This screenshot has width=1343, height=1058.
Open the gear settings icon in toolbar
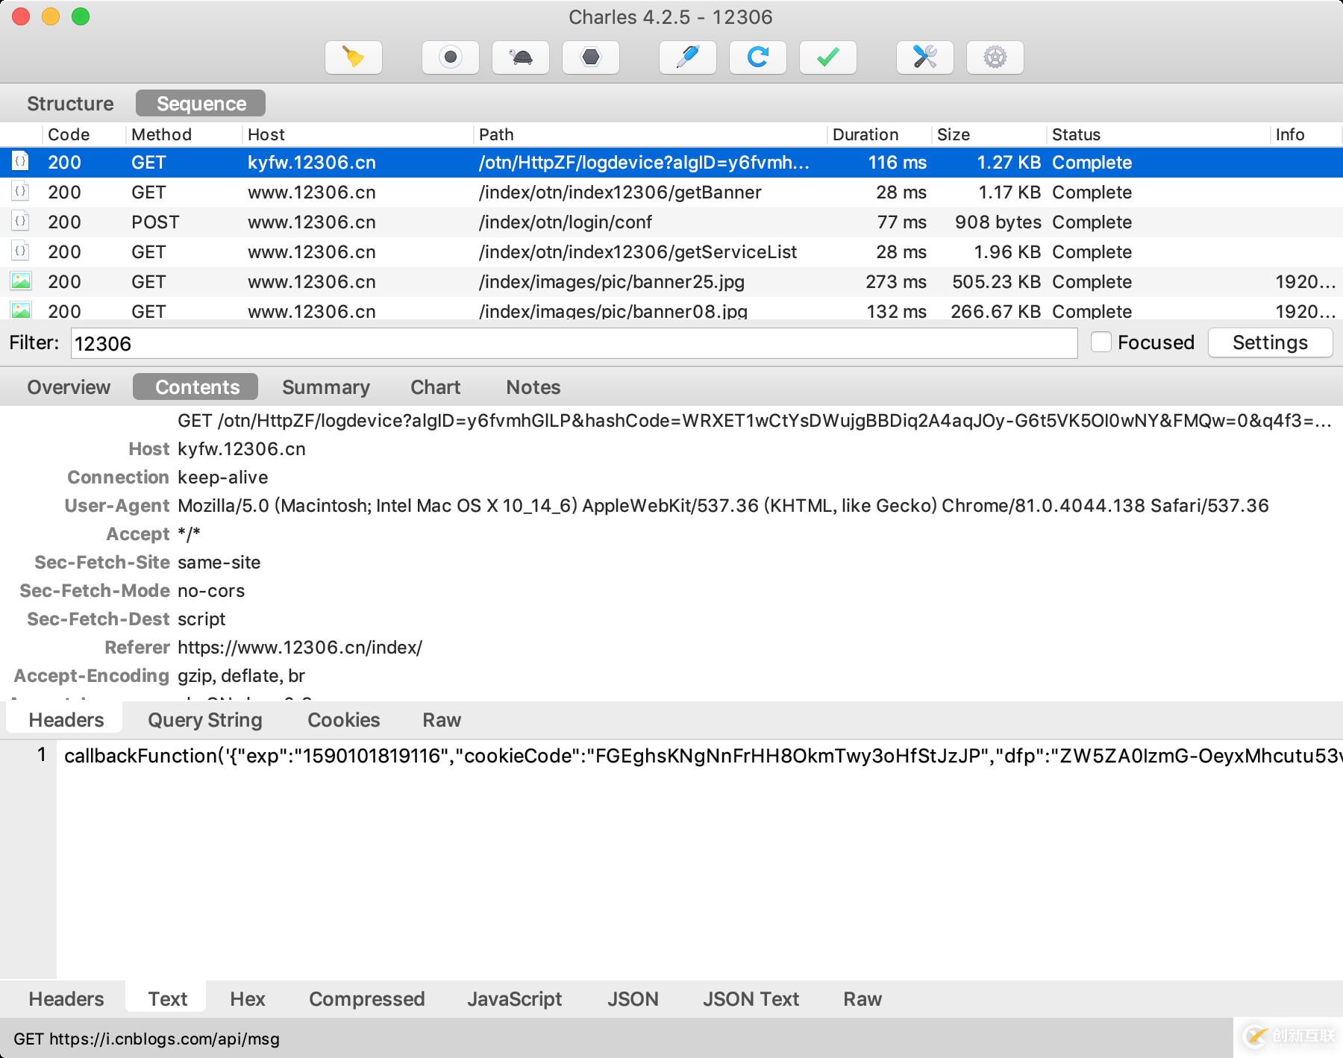coord(995,57)
